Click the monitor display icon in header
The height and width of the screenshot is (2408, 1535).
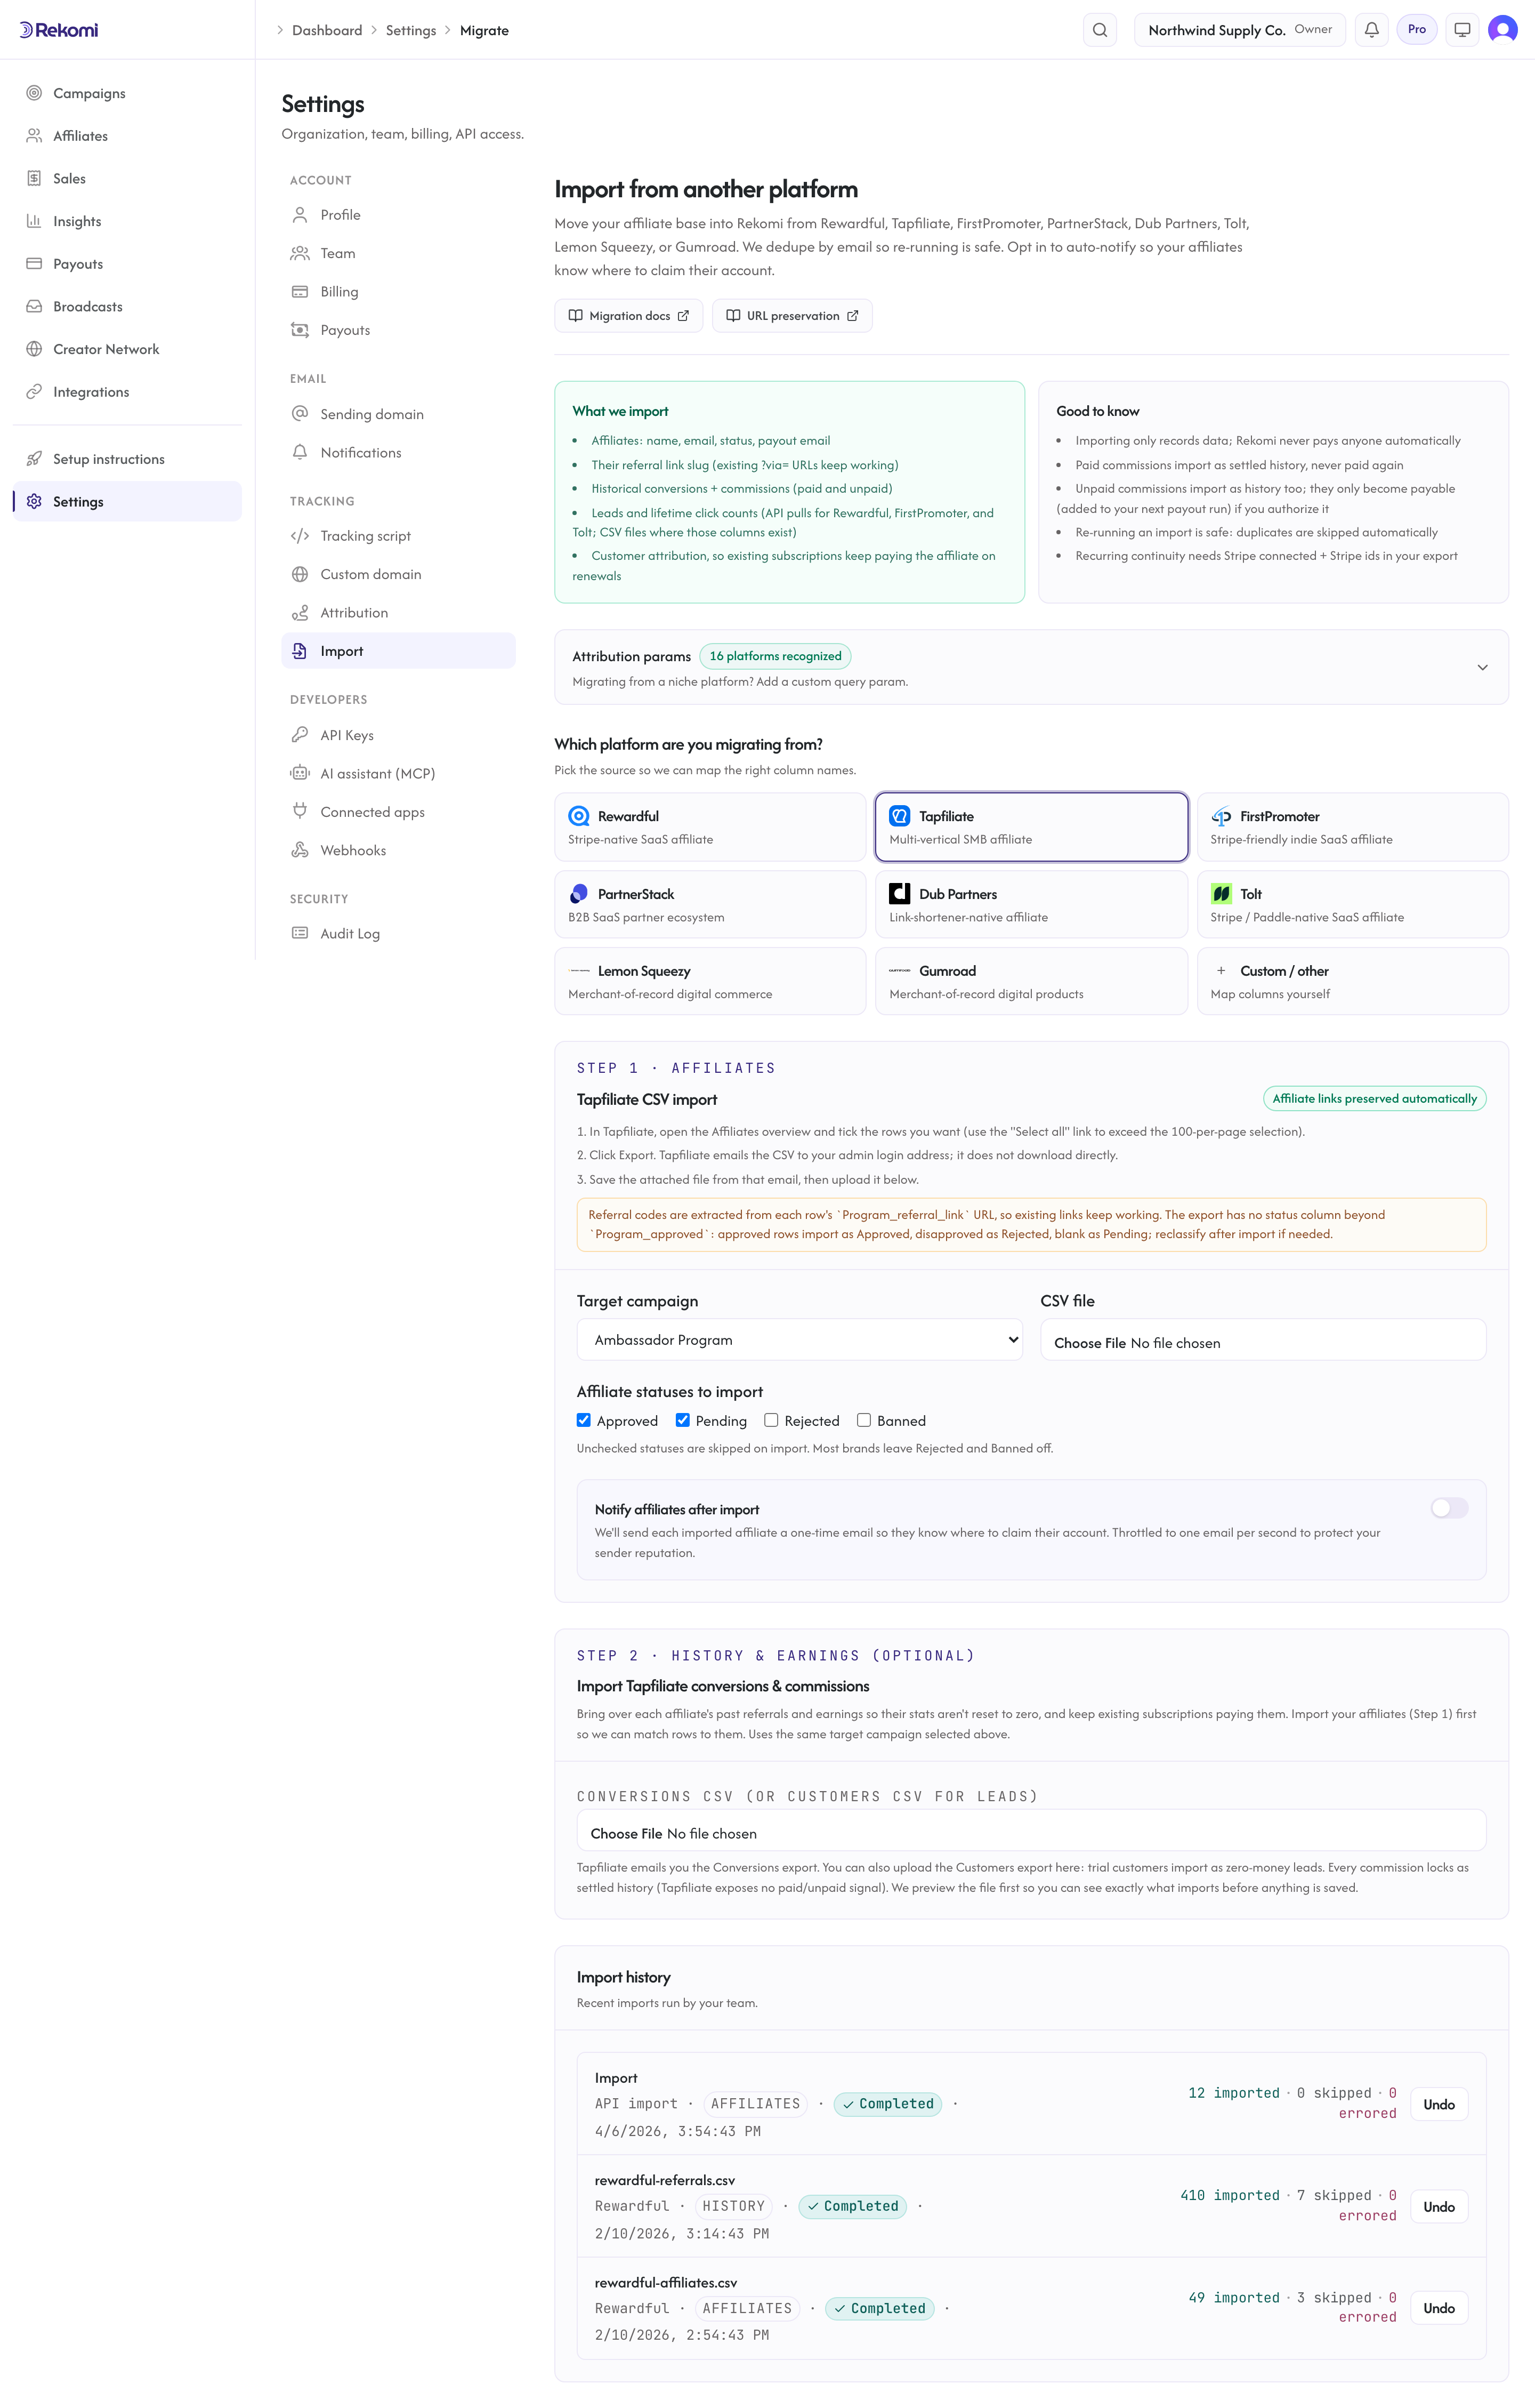tap(1462, 30)
